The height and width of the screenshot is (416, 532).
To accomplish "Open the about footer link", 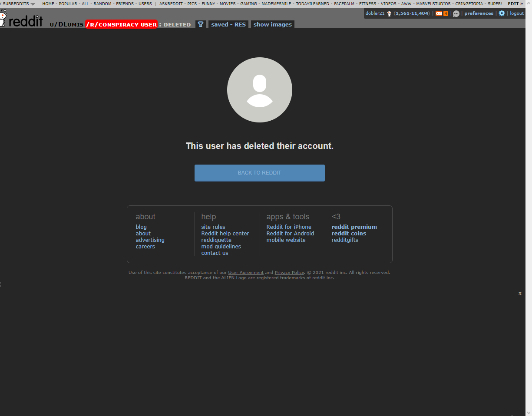I will (143, 234).
